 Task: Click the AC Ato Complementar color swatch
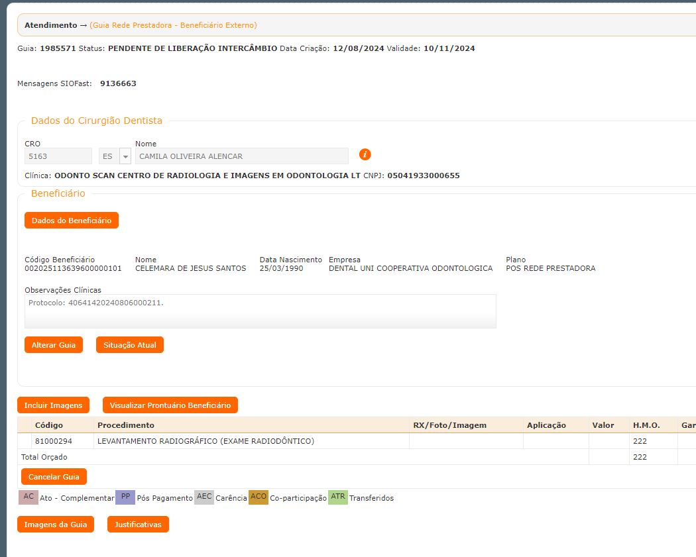point(29,497)
